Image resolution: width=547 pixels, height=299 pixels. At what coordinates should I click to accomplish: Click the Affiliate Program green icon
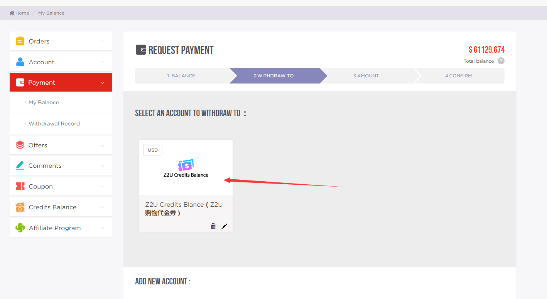click(20, 228)
